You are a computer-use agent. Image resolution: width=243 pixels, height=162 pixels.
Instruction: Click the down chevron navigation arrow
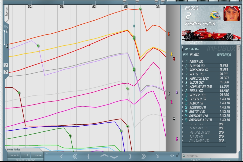click(x=114, y=157)
